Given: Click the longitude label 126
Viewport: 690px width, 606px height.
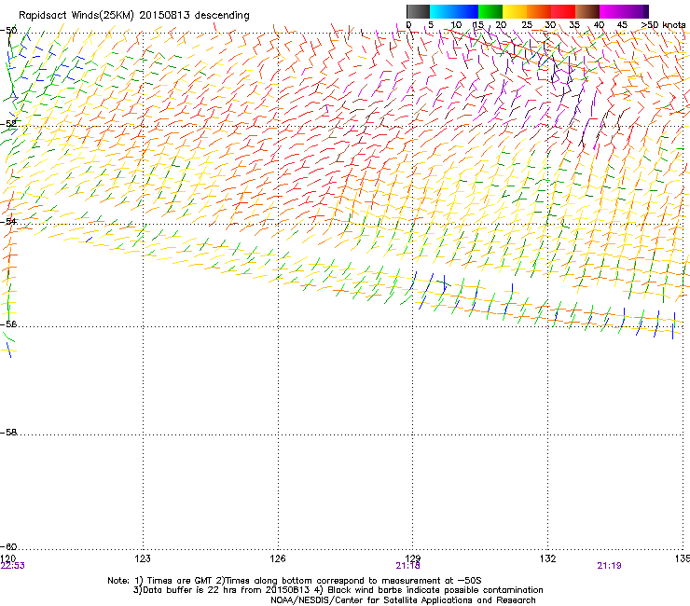Looking at the screenshot, I should coord(278,558).
